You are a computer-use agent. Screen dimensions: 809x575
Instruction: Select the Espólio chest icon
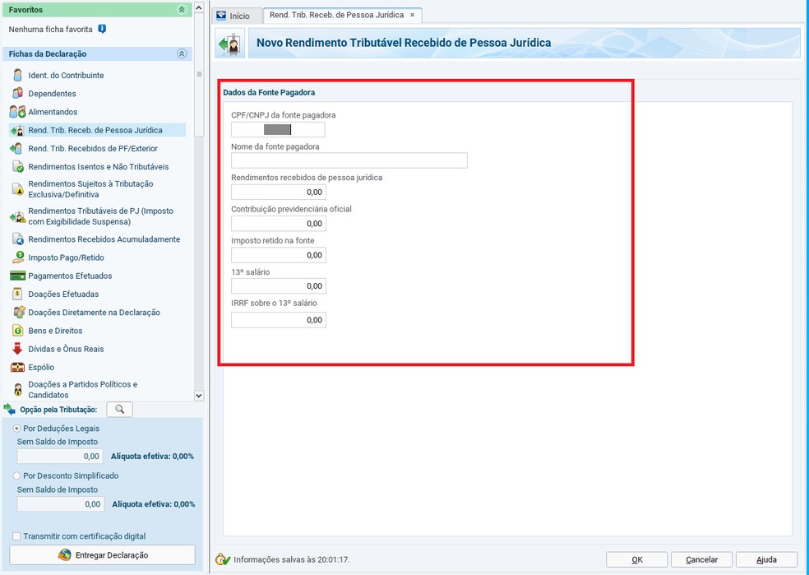click(x=17, y=367)
